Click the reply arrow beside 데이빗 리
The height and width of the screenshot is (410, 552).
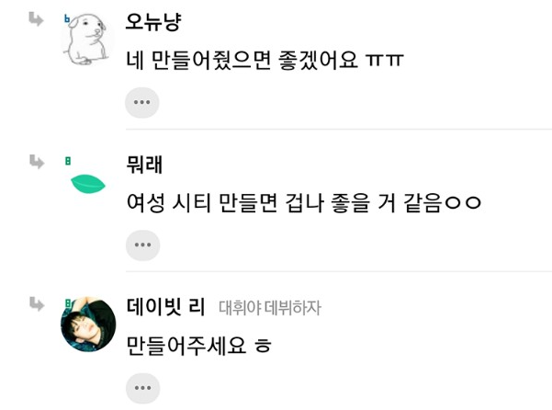pos(37,304)
